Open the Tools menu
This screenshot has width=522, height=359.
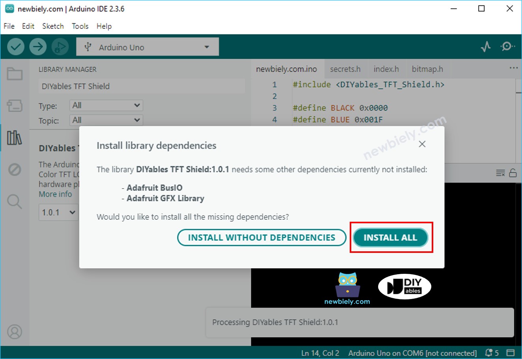point(80,26)
